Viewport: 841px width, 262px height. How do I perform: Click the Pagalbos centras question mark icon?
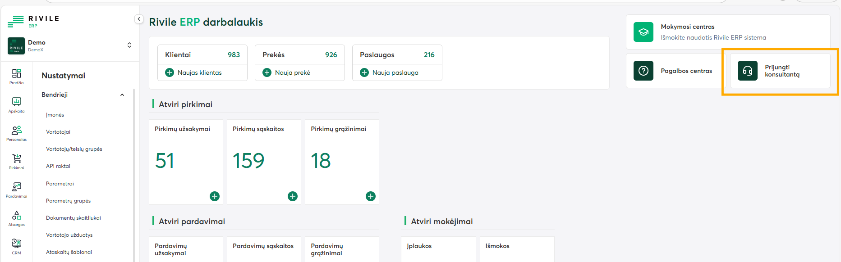click(x=643, y=71)
